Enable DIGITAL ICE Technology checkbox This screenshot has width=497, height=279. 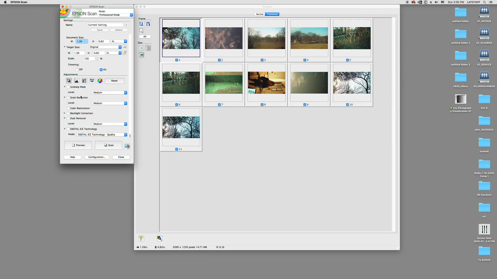coord(68,129)
